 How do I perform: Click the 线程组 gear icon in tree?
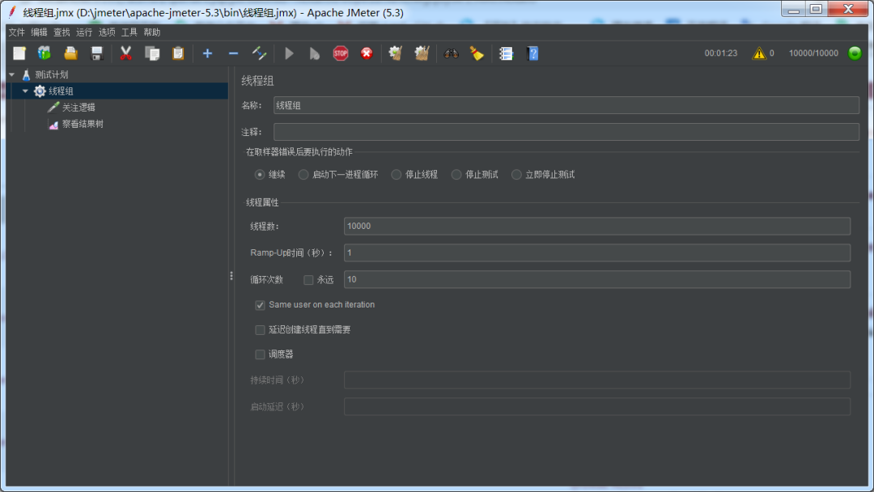[x=40, y=91]
